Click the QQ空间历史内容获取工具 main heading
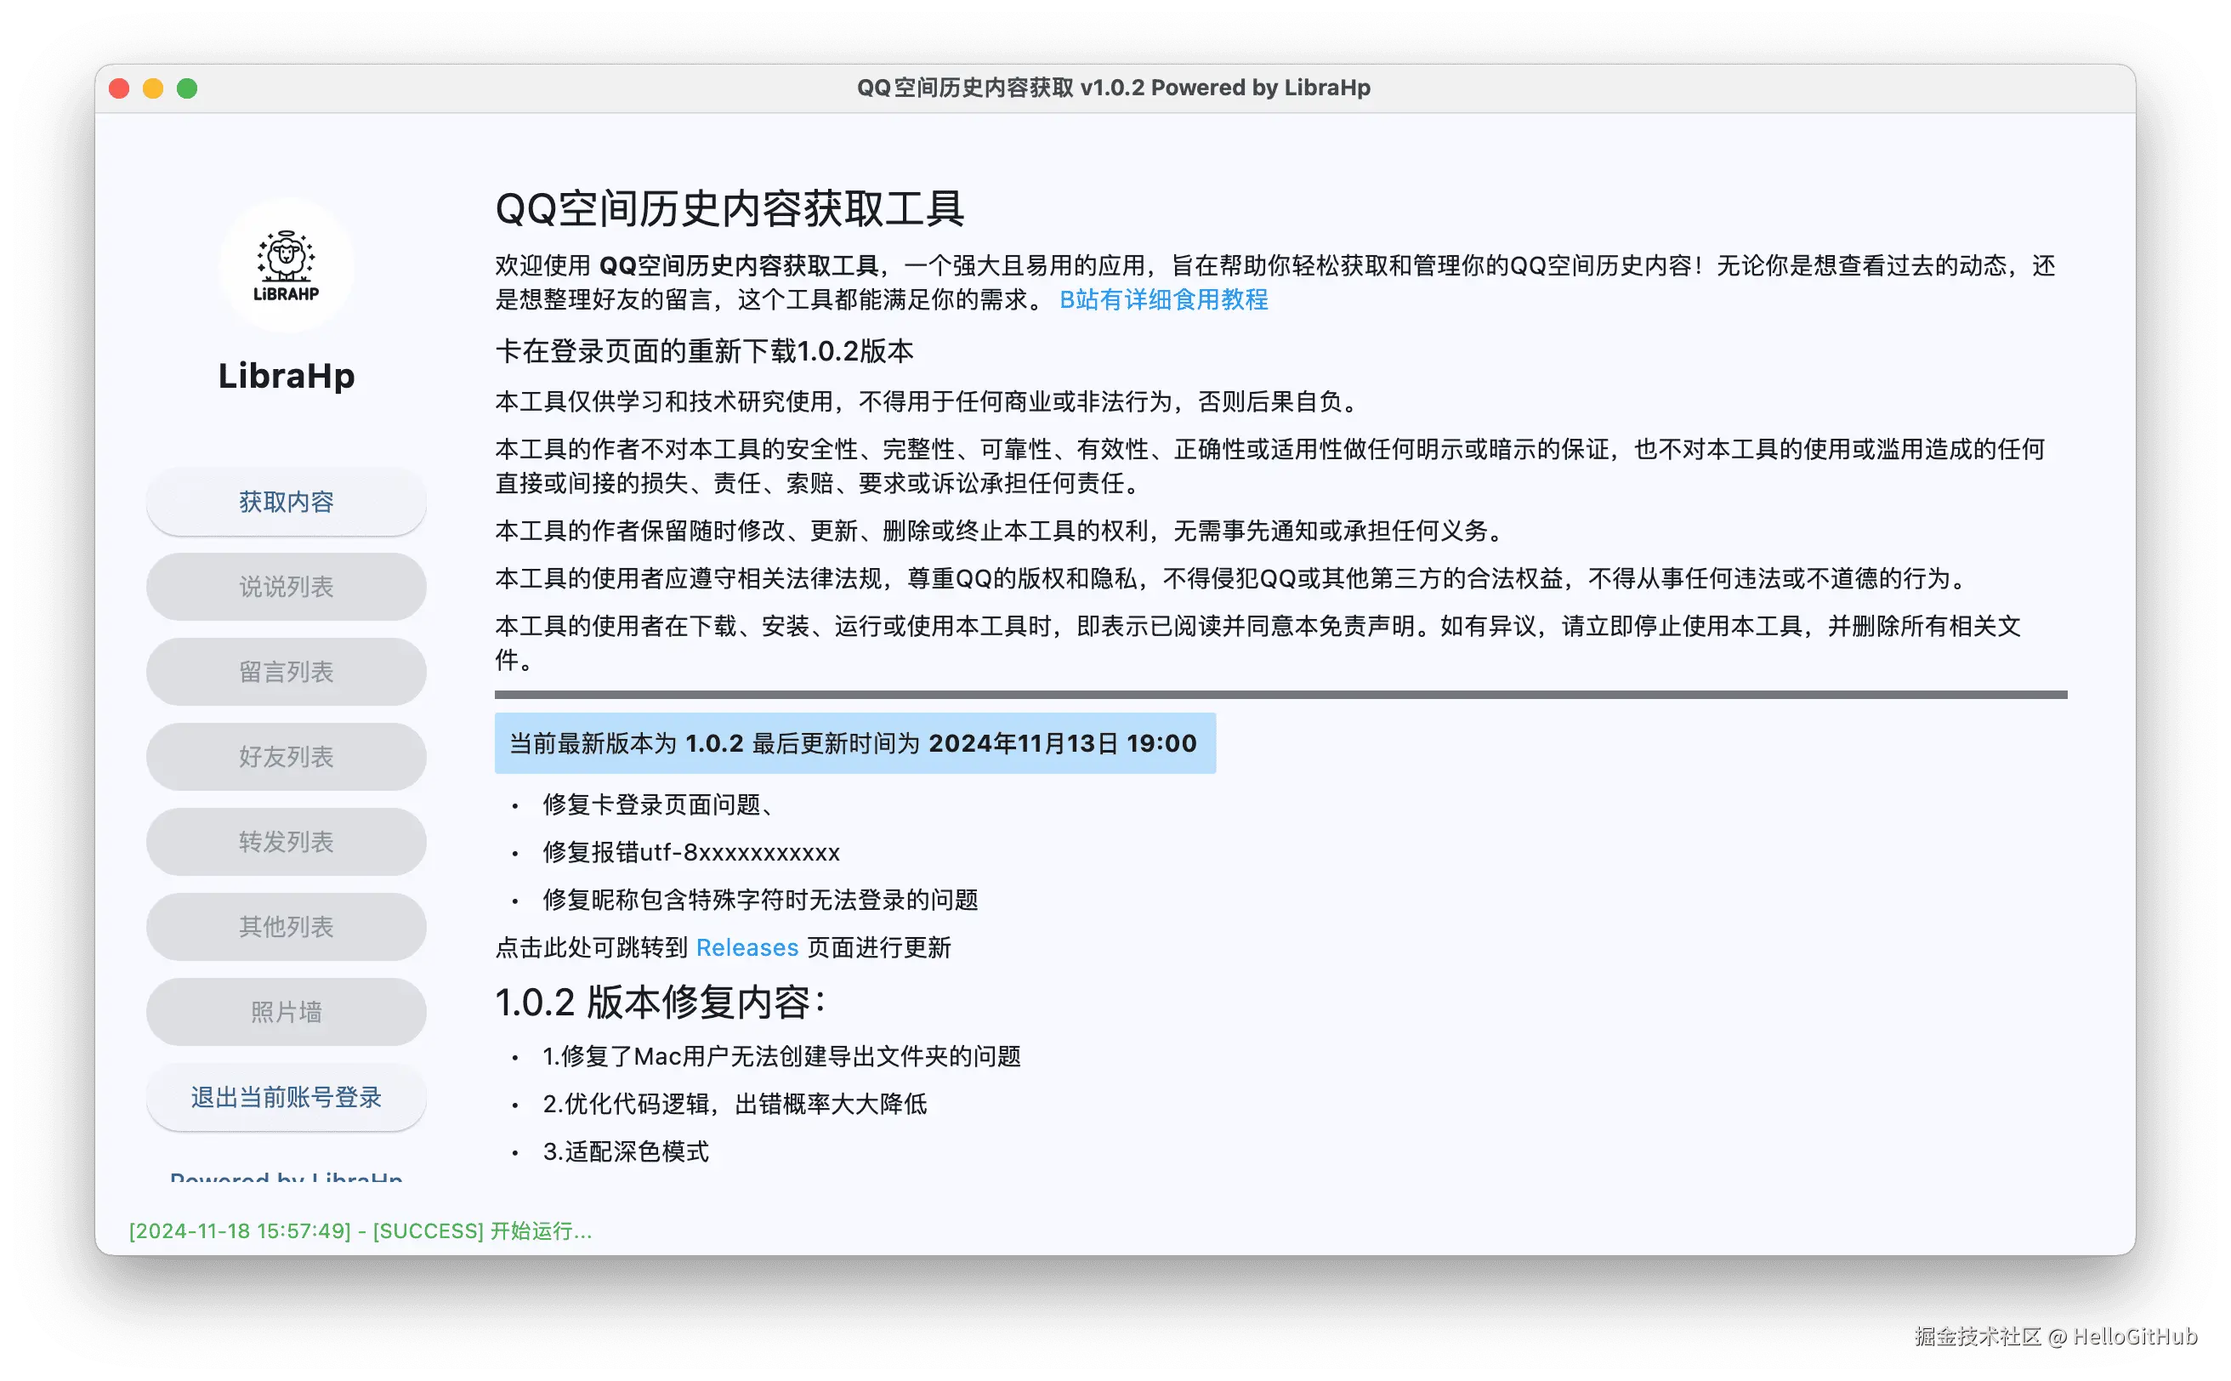This screenshot has height=1381, width=2231. pos(729,208)
